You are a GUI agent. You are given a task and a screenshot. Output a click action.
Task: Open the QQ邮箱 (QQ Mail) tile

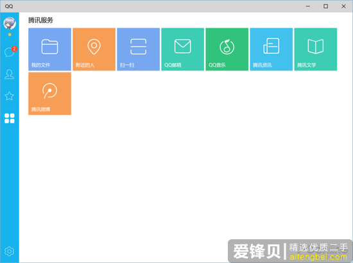coord(183,49)
